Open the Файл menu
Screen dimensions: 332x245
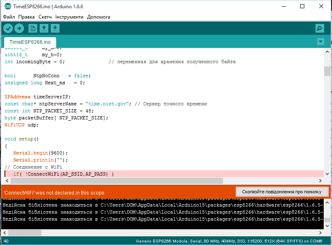9,17
